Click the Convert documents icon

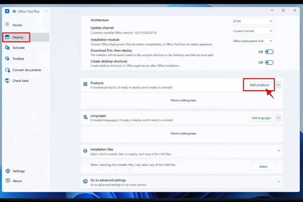(x=7, y=70)
